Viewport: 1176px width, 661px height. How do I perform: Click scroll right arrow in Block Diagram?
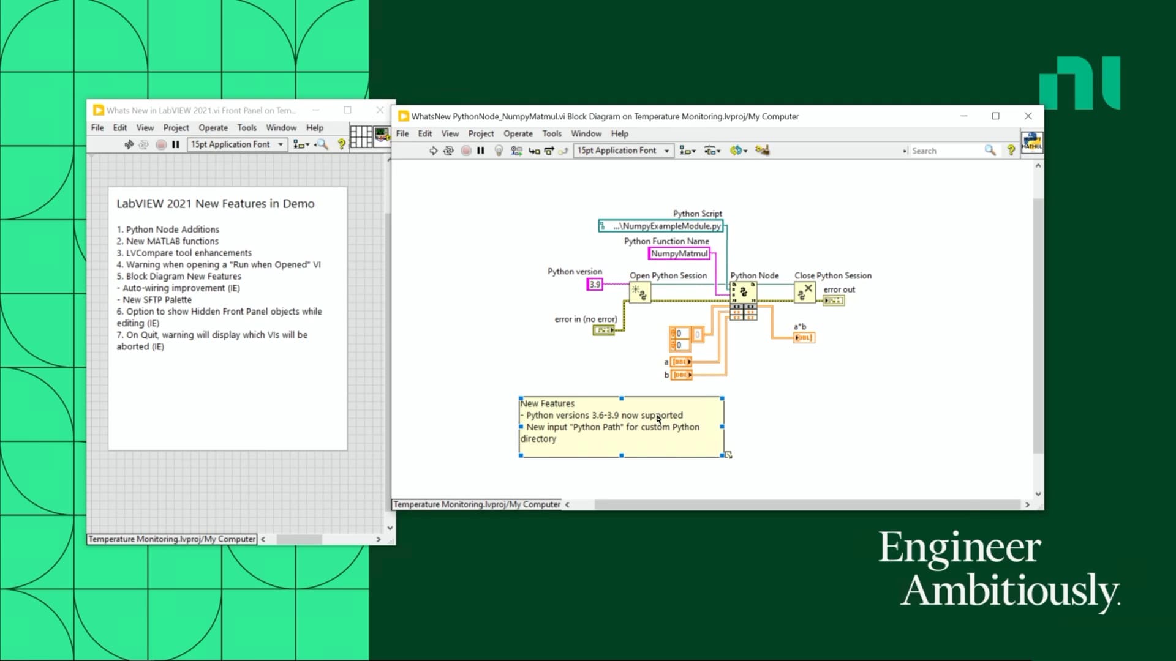1027,505
